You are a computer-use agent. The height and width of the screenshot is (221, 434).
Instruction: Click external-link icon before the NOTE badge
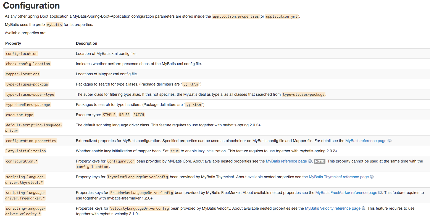tap(310, 161)
